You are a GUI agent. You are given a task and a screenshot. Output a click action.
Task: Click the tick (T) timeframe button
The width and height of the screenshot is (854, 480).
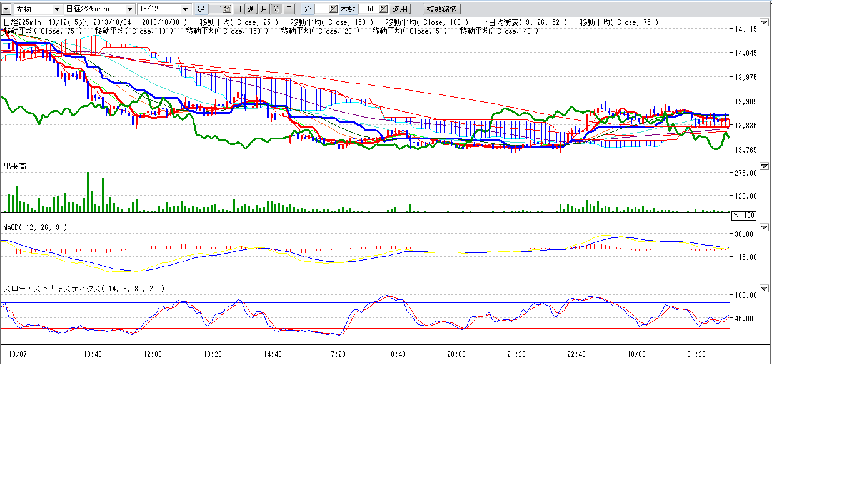point(289,9)
